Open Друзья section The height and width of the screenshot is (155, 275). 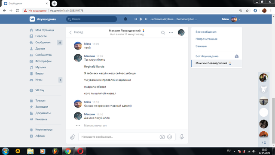click(40, 49)
